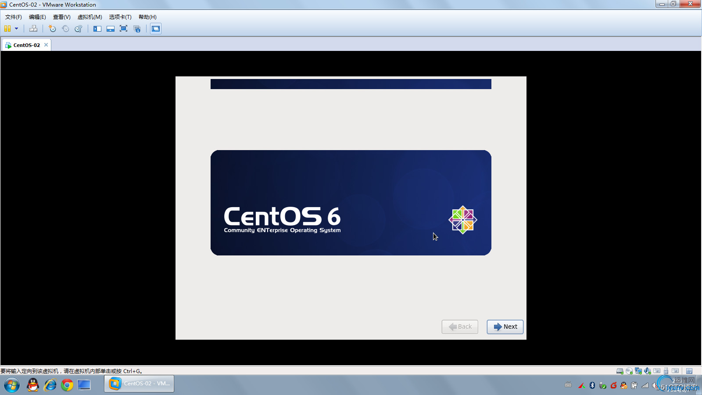Open Google Chrome from the taskbar

[x=67, y=385]
